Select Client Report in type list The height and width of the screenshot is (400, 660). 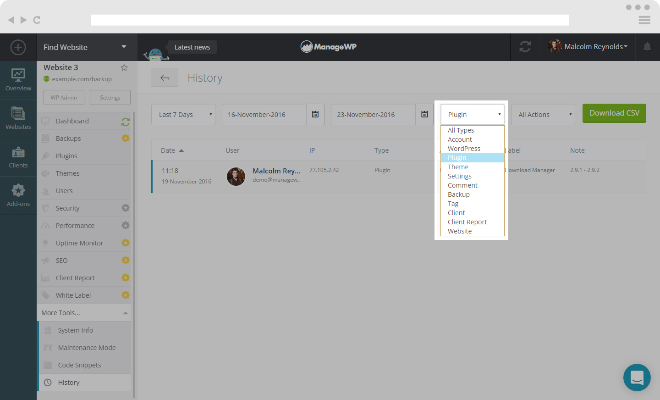coord(473,222)
